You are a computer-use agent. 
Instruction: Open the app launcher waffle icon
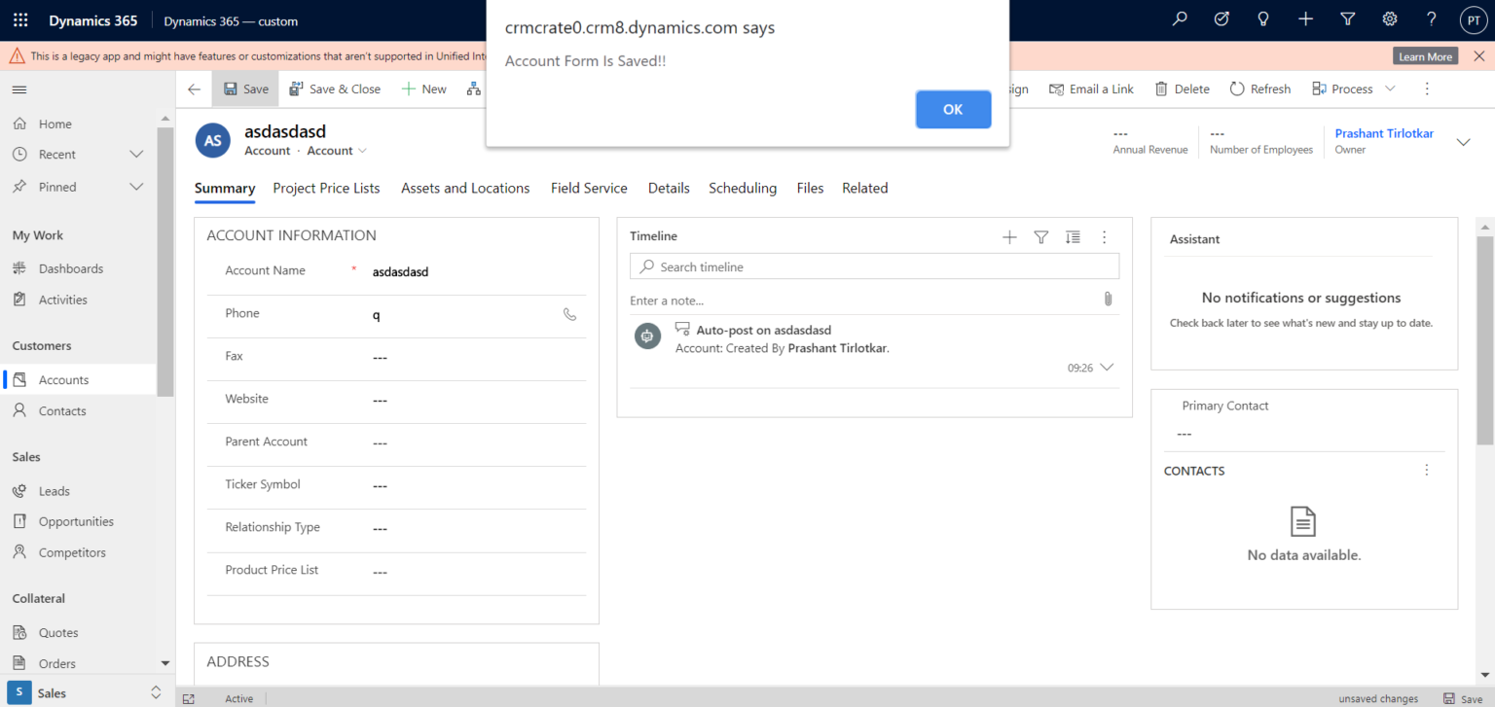click(x=20, y=20)
